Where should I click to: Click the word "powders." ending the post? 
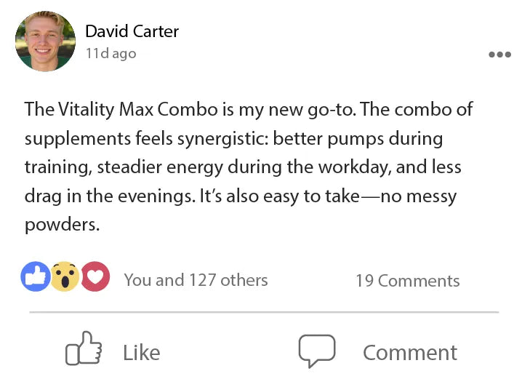62,225
